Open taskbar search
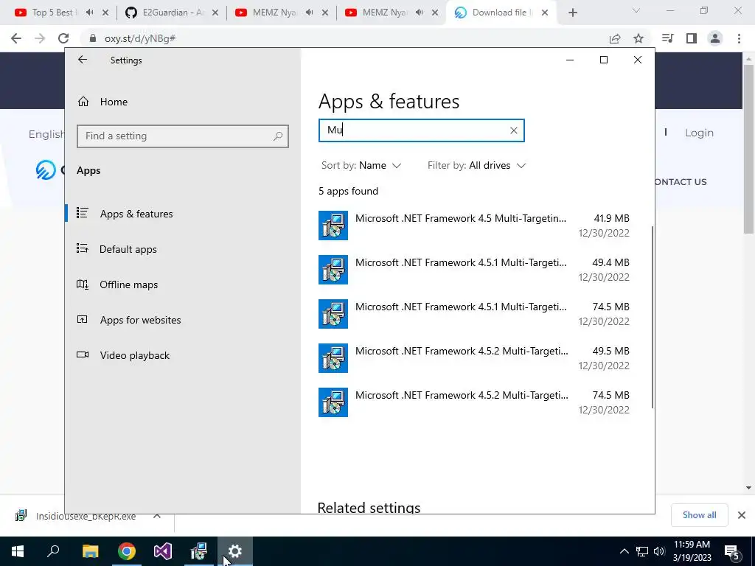 click(x=53, y=551)
